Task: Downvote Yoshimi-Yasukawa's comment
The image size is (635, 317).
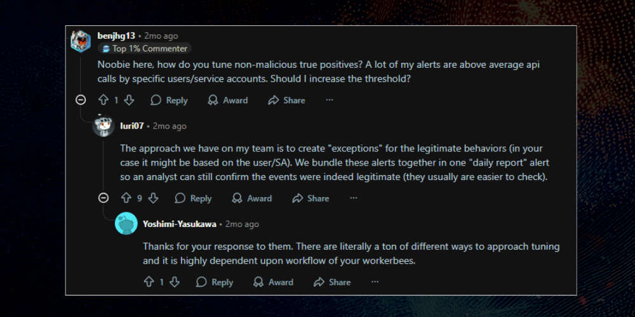Action: (x=175, y=282)
